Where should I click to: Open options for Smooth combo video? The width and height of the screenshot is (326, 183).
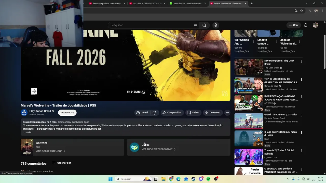[x=277, y=41]
